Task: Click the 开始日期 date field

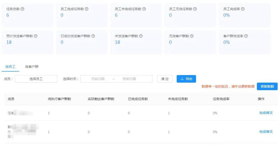Action: pos(98,79)
